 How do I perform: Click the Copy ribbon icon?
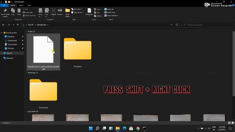click(x=13, y=12)
